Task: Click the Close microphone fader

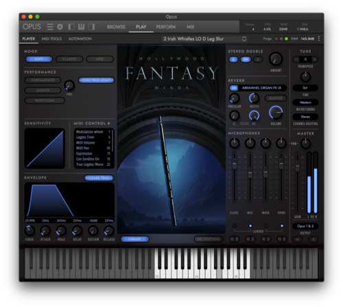Action: click(x=235, y=163)
